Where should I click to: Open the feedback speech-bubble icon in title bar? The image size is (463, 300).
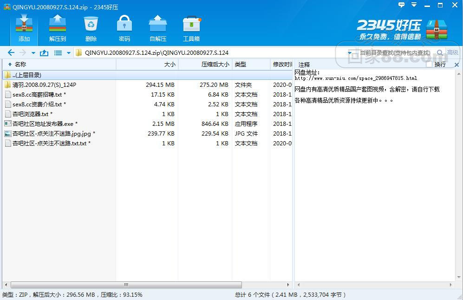coord(401,5)
